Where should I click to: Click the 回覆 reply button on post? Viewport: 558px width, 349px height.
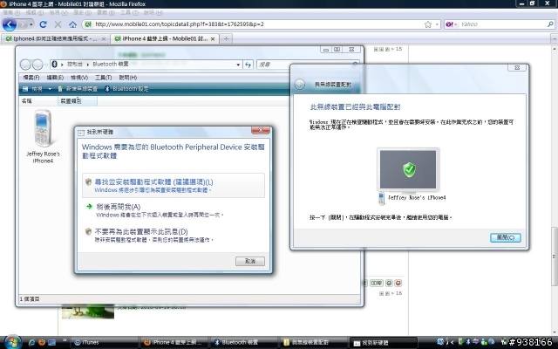(376, 283)
